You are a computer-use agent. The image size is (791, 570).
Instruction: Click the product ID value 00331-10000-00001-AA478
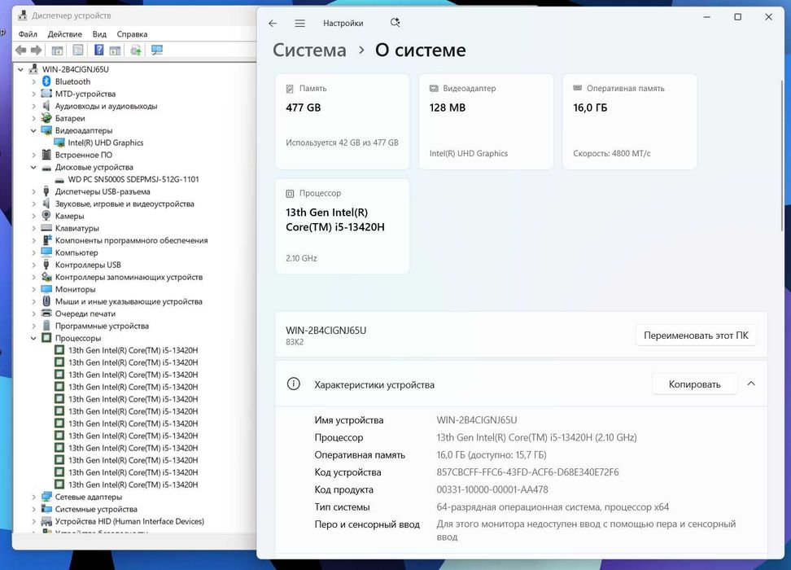[492, 489]
